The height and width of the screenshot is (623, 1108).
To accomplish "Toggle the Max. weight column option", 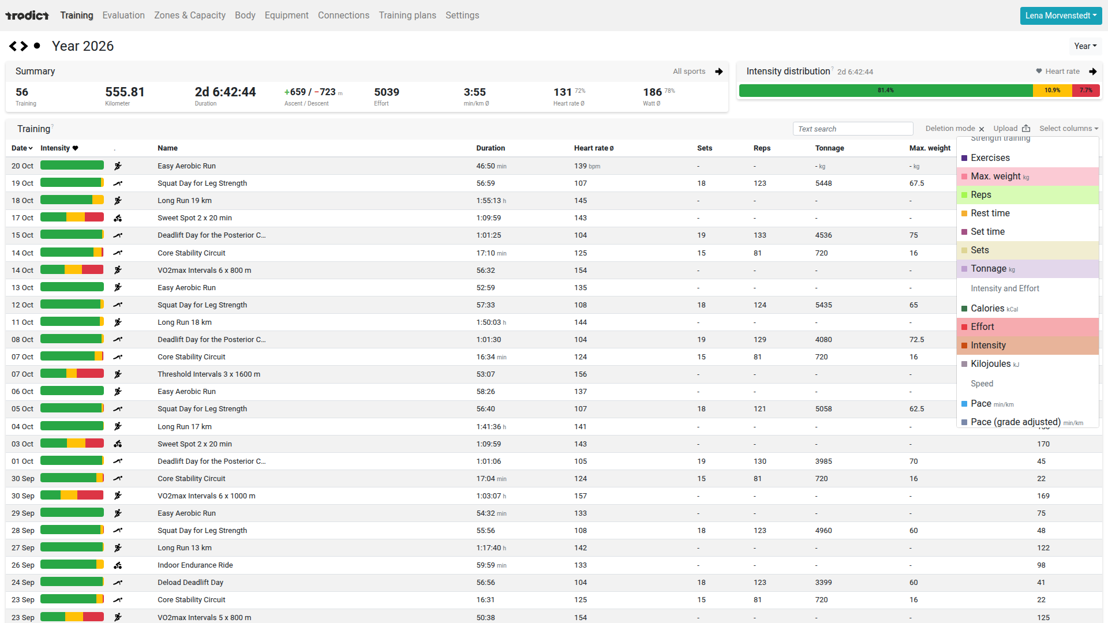I will 1027,177.
